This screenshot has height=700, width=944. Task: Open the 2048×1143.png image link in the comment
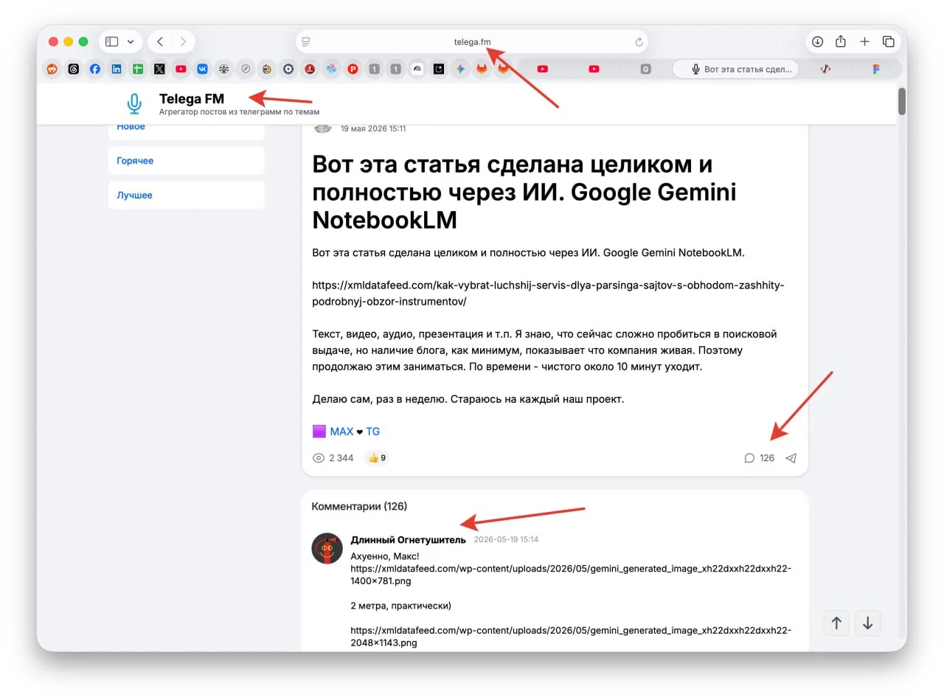pos(570,637)
